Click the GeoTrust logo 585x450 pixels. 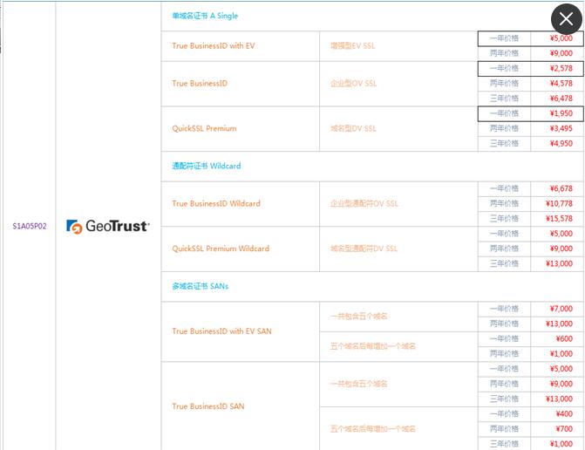coord(108,226)
